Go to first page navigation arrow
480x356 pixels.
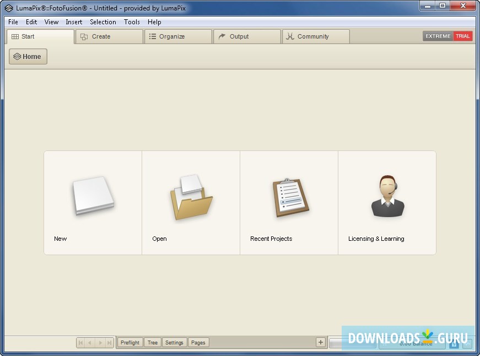pos(81,343)
